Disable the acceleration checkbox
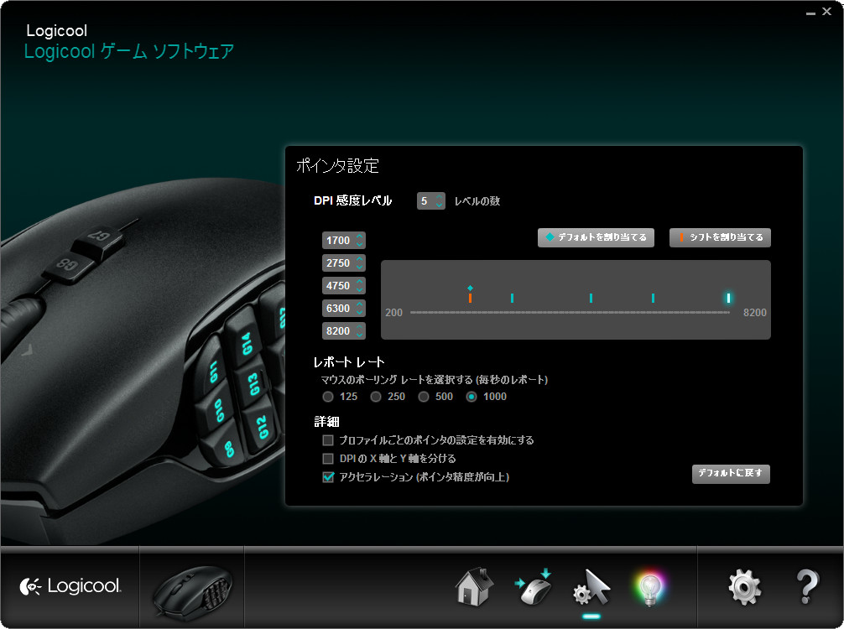Image resolution: width=844 pixels, height=629 pixels. [328, 476]
